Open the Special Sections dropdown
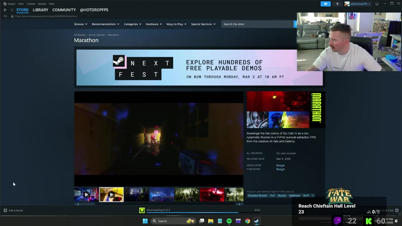 pyautogui.click(x=203, y=24)
